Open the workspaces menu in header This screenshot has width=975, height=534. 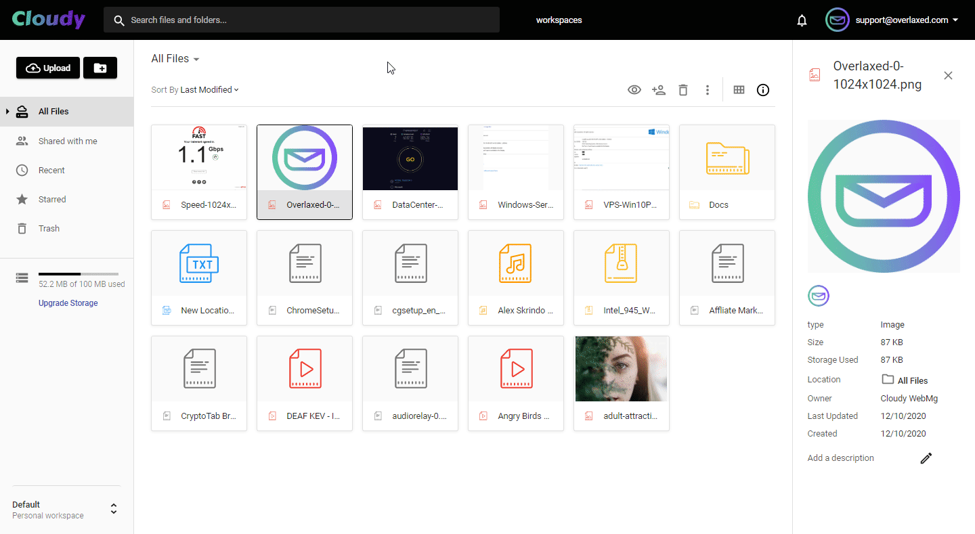559,20
